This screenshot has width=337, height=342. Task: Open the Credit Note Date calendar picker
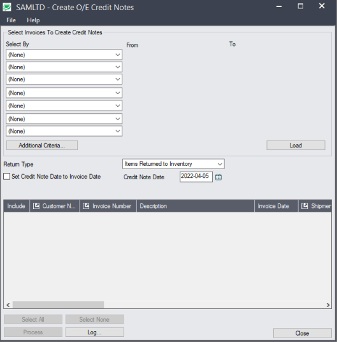[x=219, y=177]
